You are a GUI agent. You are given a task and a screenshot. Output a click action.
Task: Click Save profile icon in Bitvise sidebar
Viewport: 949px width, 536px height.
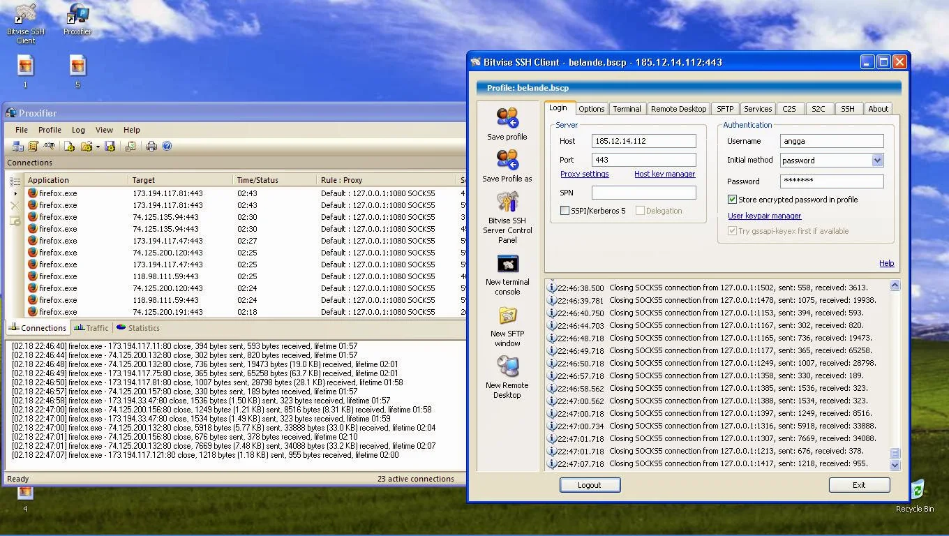(507, 119)
